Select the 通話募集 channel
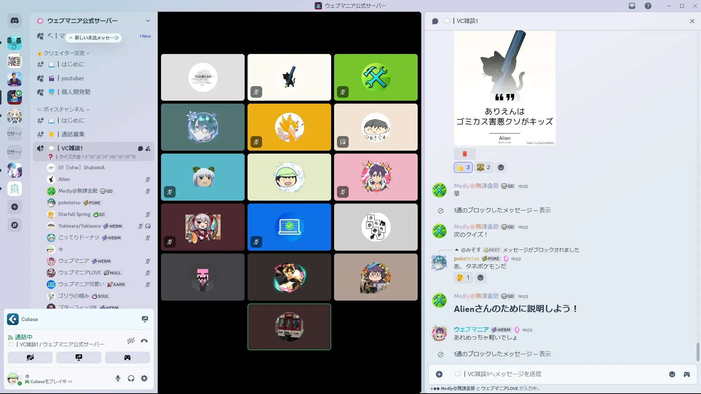701x394 pixels. click(73, 134)
